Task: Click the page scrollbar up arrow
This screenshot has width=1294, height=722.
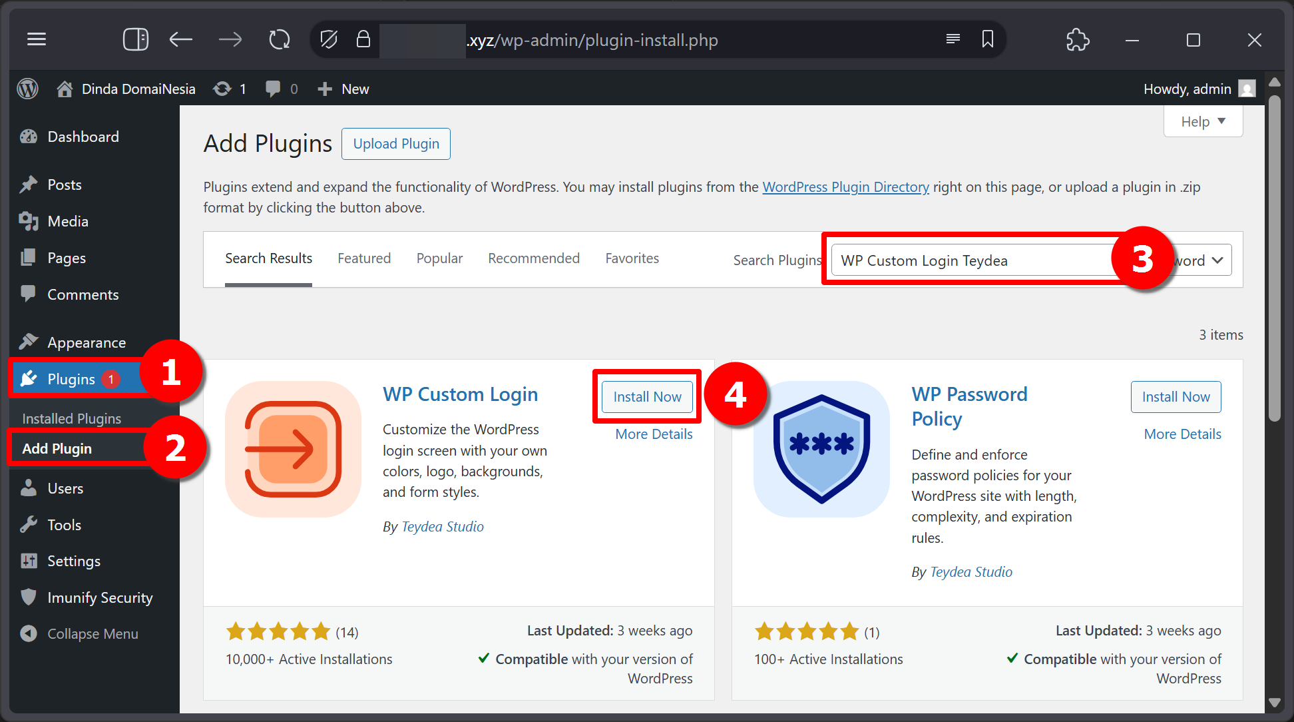Action: coord(1275,82)
